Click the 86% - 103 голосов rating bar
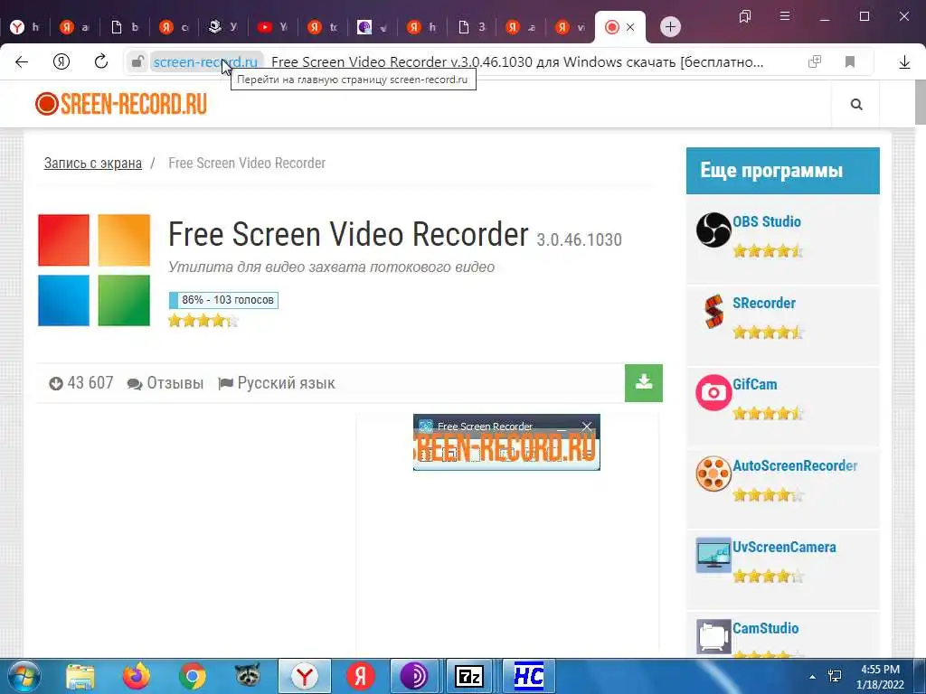Screen dimensions: 926x694 point(223,300)
